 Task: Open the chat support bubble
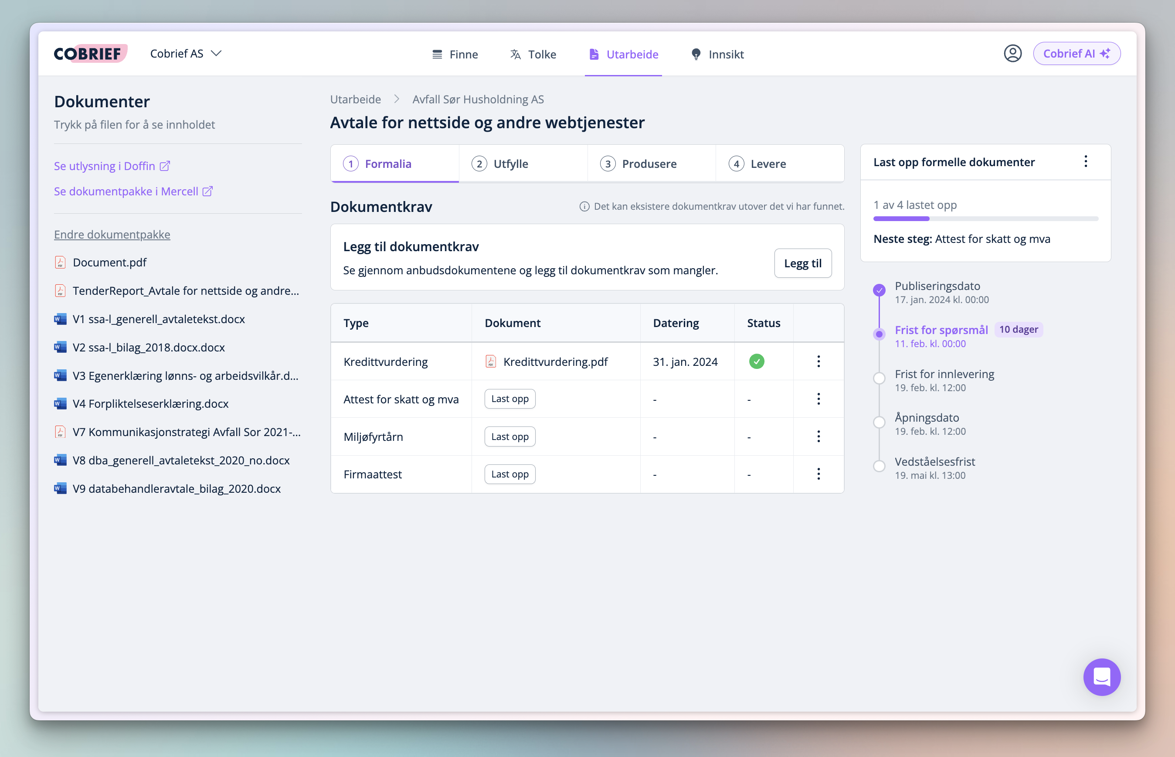1101,676
